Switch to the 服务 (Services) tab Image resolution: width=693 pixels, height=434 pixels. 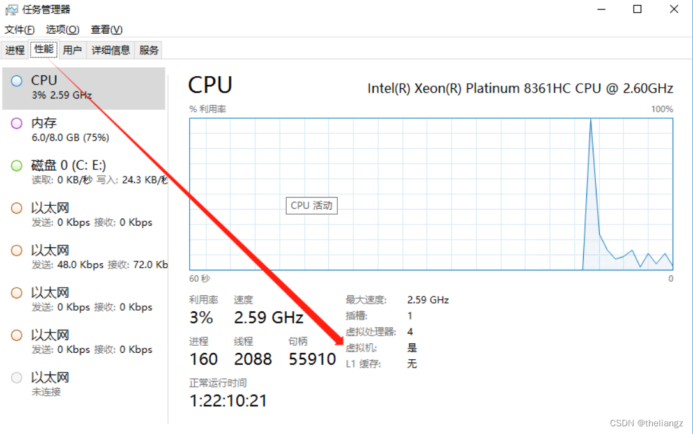148,49
